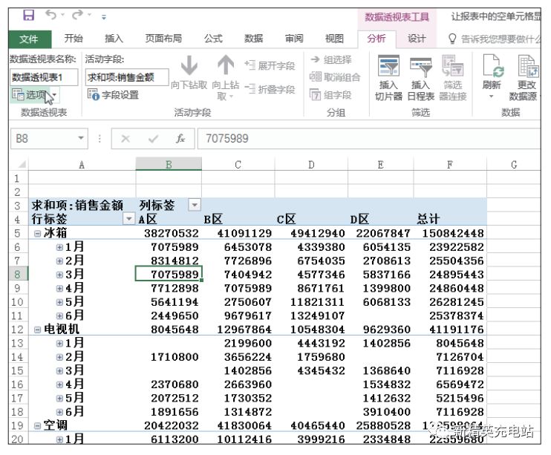Switch to the 视图 ribbon tab

(334, 39)
